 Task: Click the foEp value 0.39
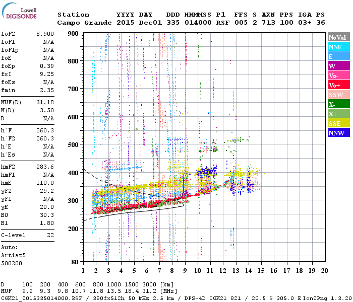(x=47, y=66)
